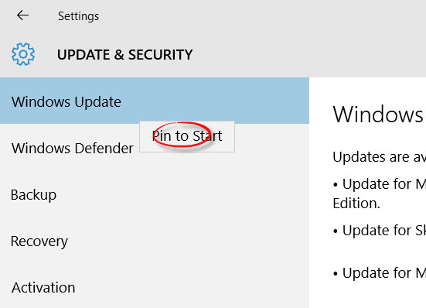Select Activation in the sidebar
The width and height of the screenshot is (426, 308).
(155, 287)
